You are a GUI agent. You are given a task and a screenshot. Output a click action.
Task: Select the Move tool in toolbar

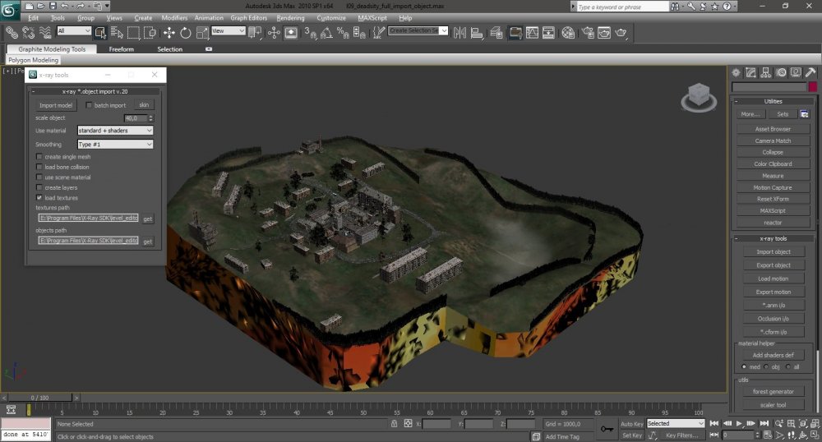pos(169,33)
